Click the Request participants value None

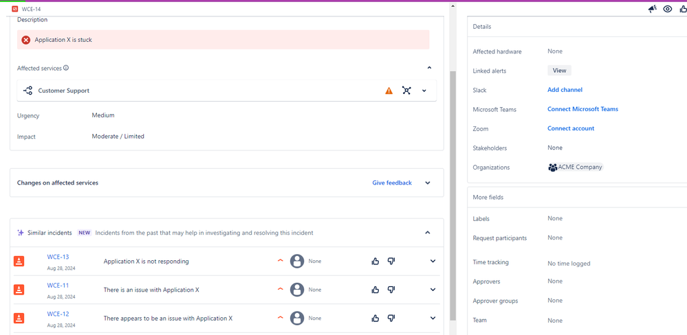coord(555,238)
